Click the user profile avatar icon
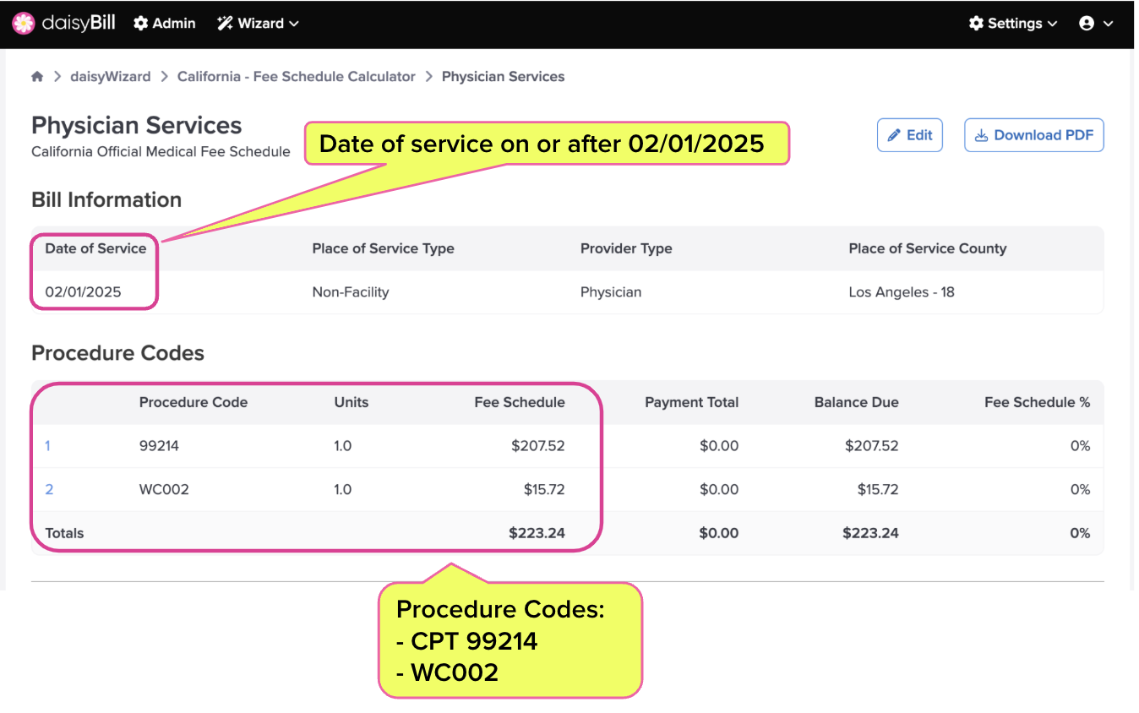The width and height of the screenshot is (1139, 713). click(1087, 24)
